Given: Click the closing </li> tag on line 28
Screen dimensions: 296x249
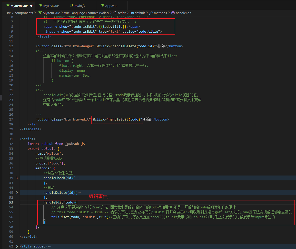Looking at the screenshot, I should [33, 124].
